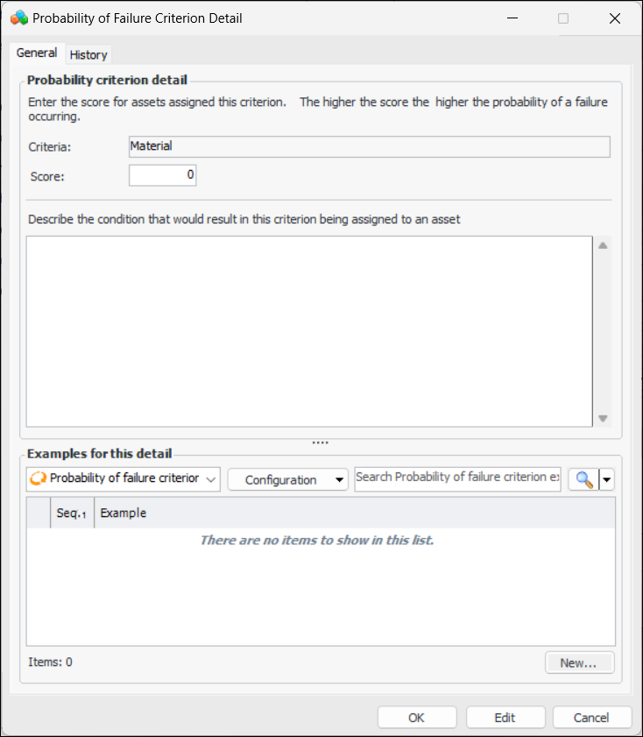Cancel the dialog
The image size is (643, 737).
(591, 718)
